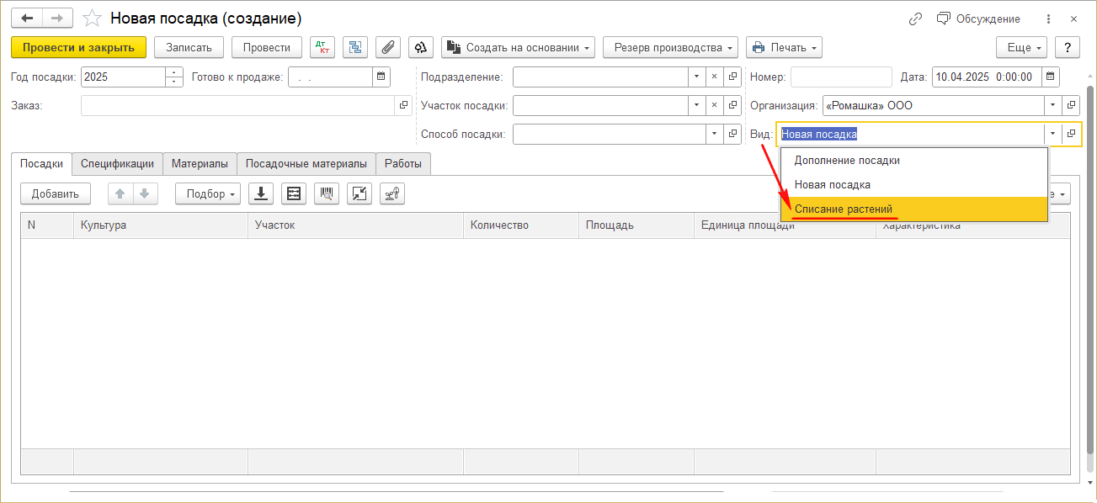Viewport: 1097px width, 503px height.
Task: Open Способ посадки linked record icon
Action: [x=732, y=134]
